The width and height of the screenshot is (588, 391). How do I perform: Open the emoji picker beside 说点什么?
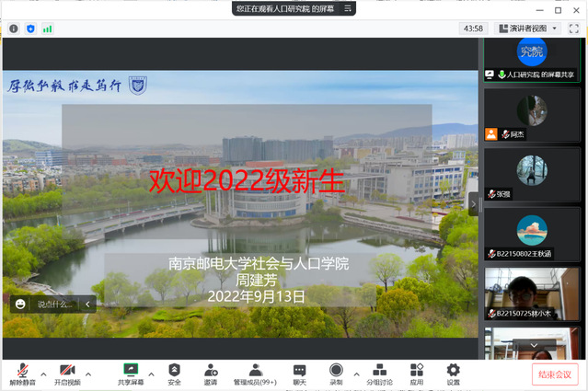[19, 304]
